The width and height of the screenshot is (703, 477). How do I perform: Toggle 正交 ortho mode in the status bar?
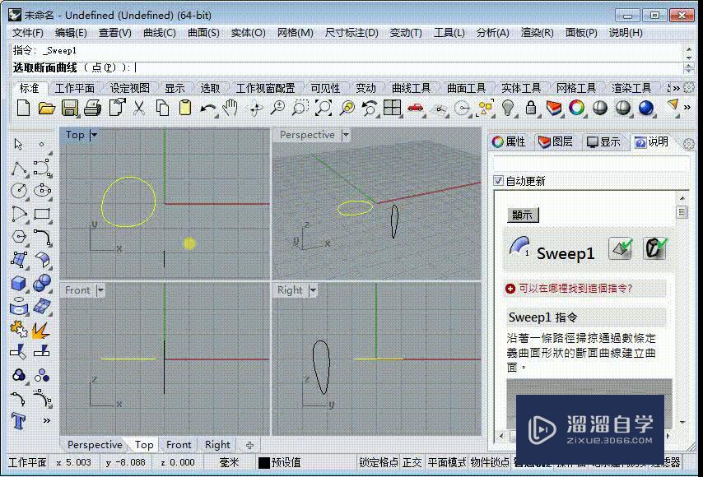tap(412, 462)
